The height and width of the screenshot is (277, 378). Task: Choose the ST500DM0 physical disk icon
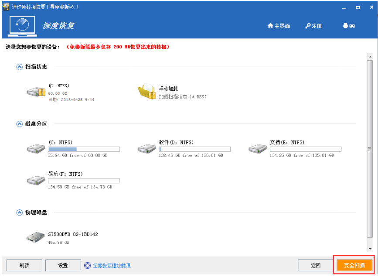click(x=36, y=237)
